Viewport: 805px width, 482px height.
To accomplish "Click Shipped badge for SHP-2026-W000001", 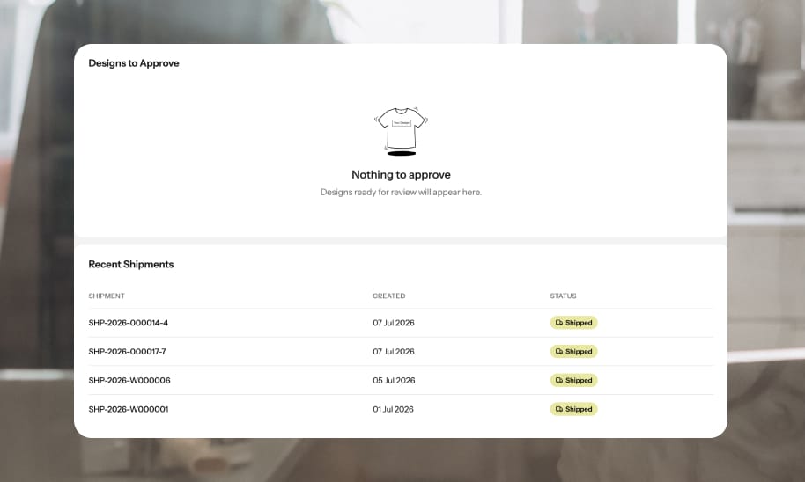I will 573,409.
